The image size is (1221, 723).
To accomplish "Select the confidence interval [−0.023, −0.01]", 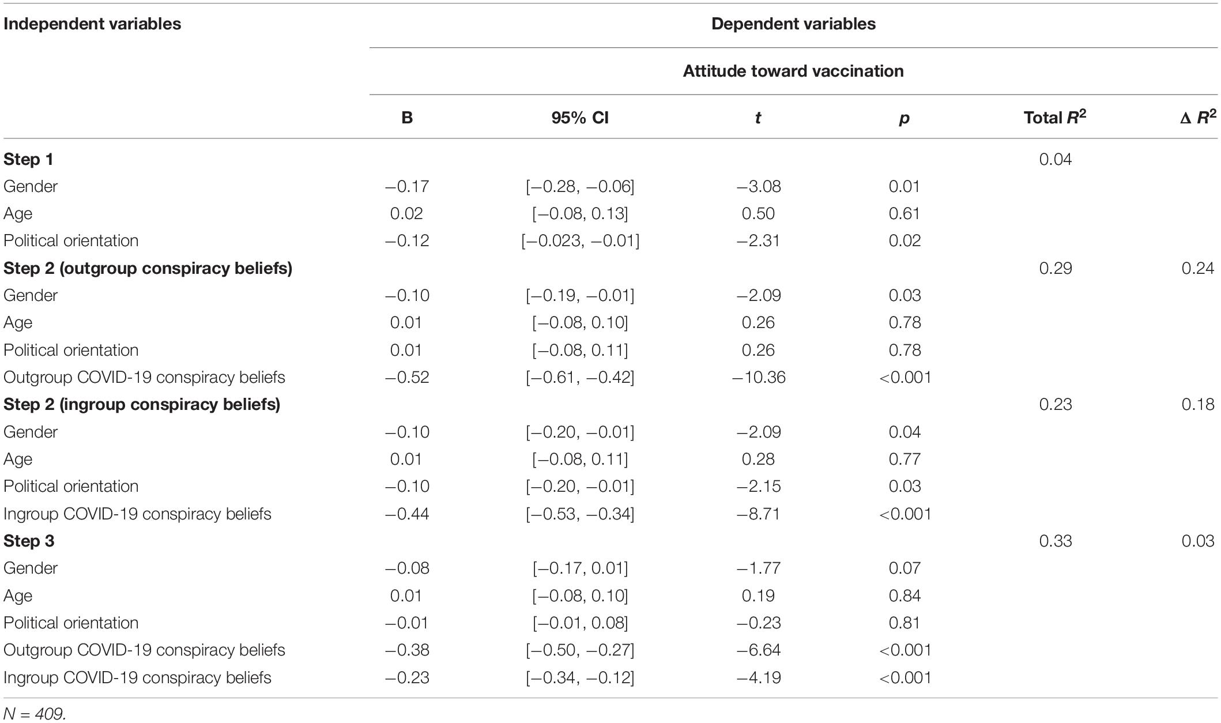I will 580,241.
